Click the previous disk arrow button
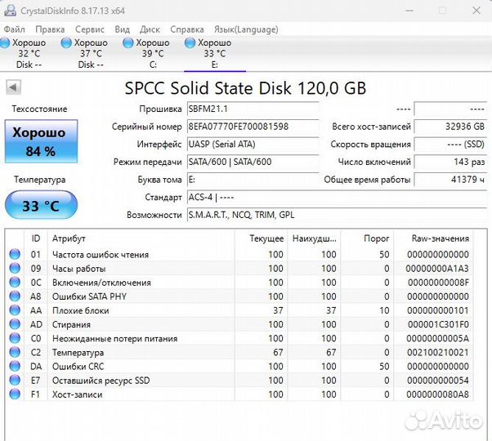Image resolution: width=492 pixels, height=441 pixels. point(14,87)
